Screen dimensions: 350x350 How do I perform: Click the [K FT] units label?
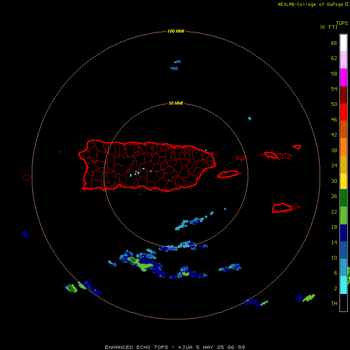click(329, 27)
